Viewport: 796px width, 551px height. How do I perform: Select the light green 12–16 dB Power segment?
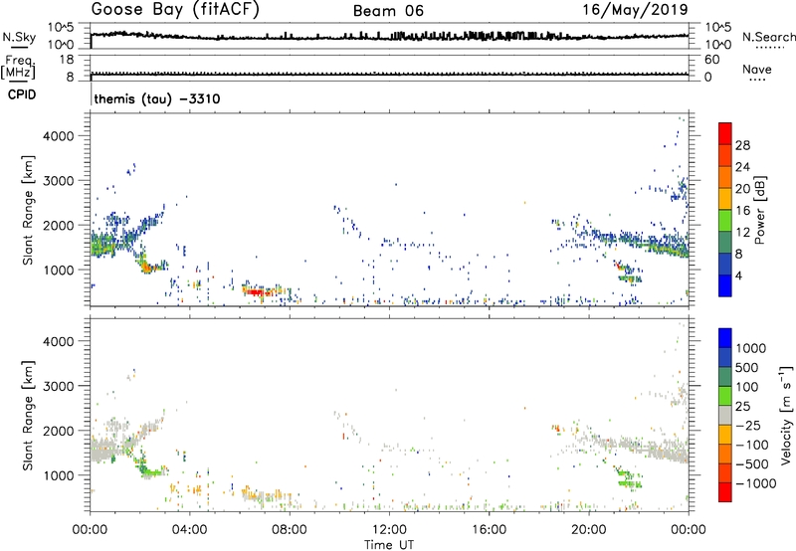[x=725, y=220]
